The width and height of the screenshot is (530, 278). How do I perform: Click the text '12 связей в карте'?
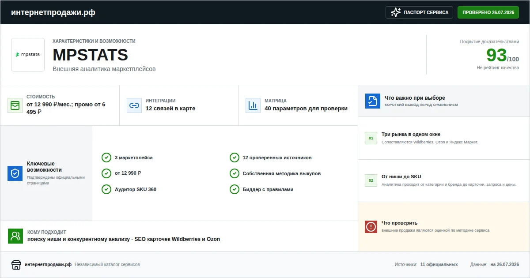pos(170,109)
